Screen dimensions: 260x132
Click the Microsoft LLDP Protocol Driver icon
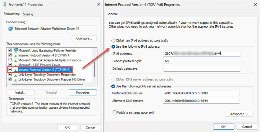coord(16,65)
